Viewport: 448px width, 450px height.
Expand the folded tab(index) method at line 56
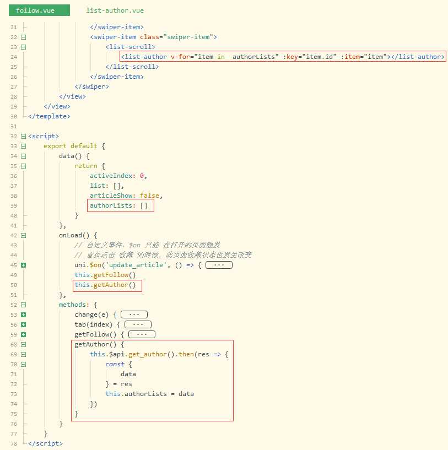click(x=24, y=324)
